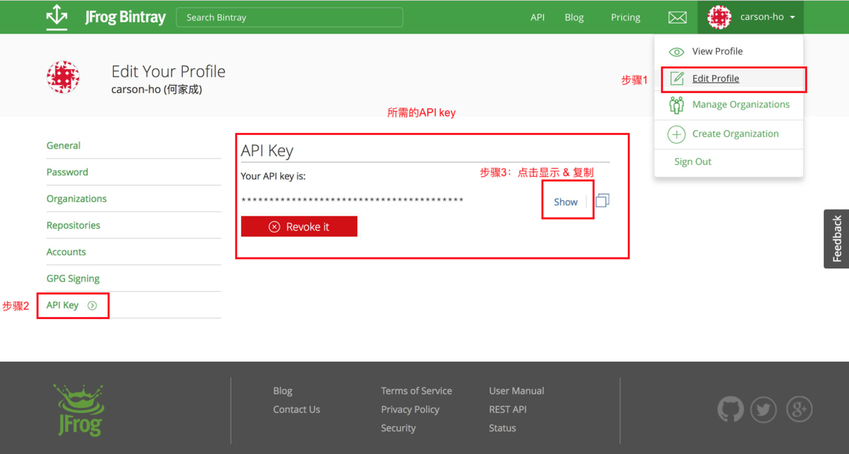Open the Status footer link
Screen dimensions: 849x454
point(503,428)
